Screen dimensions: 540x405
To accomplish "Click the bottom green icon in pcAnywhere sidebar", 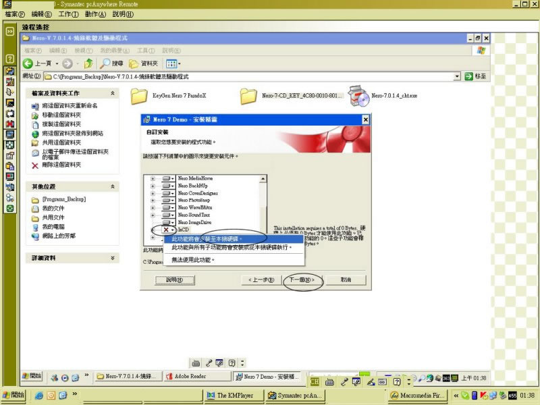I will [10, 208].
